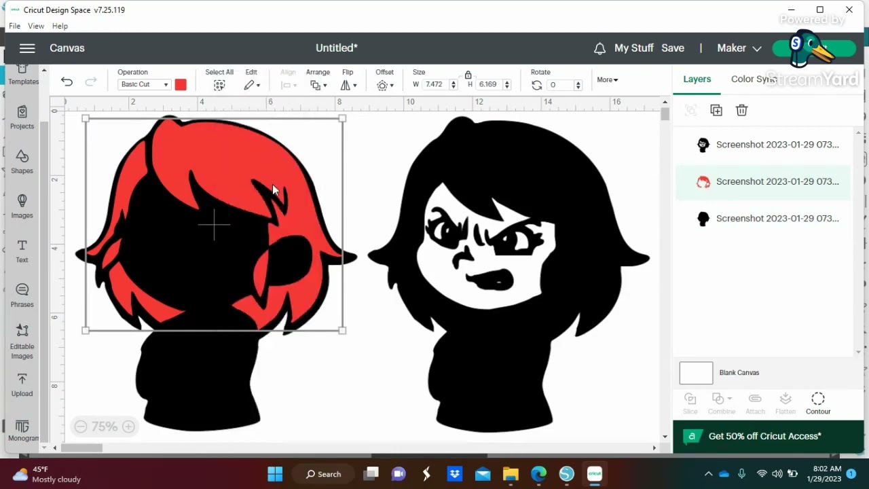Duplicate the selected layer

pos(716,110)
